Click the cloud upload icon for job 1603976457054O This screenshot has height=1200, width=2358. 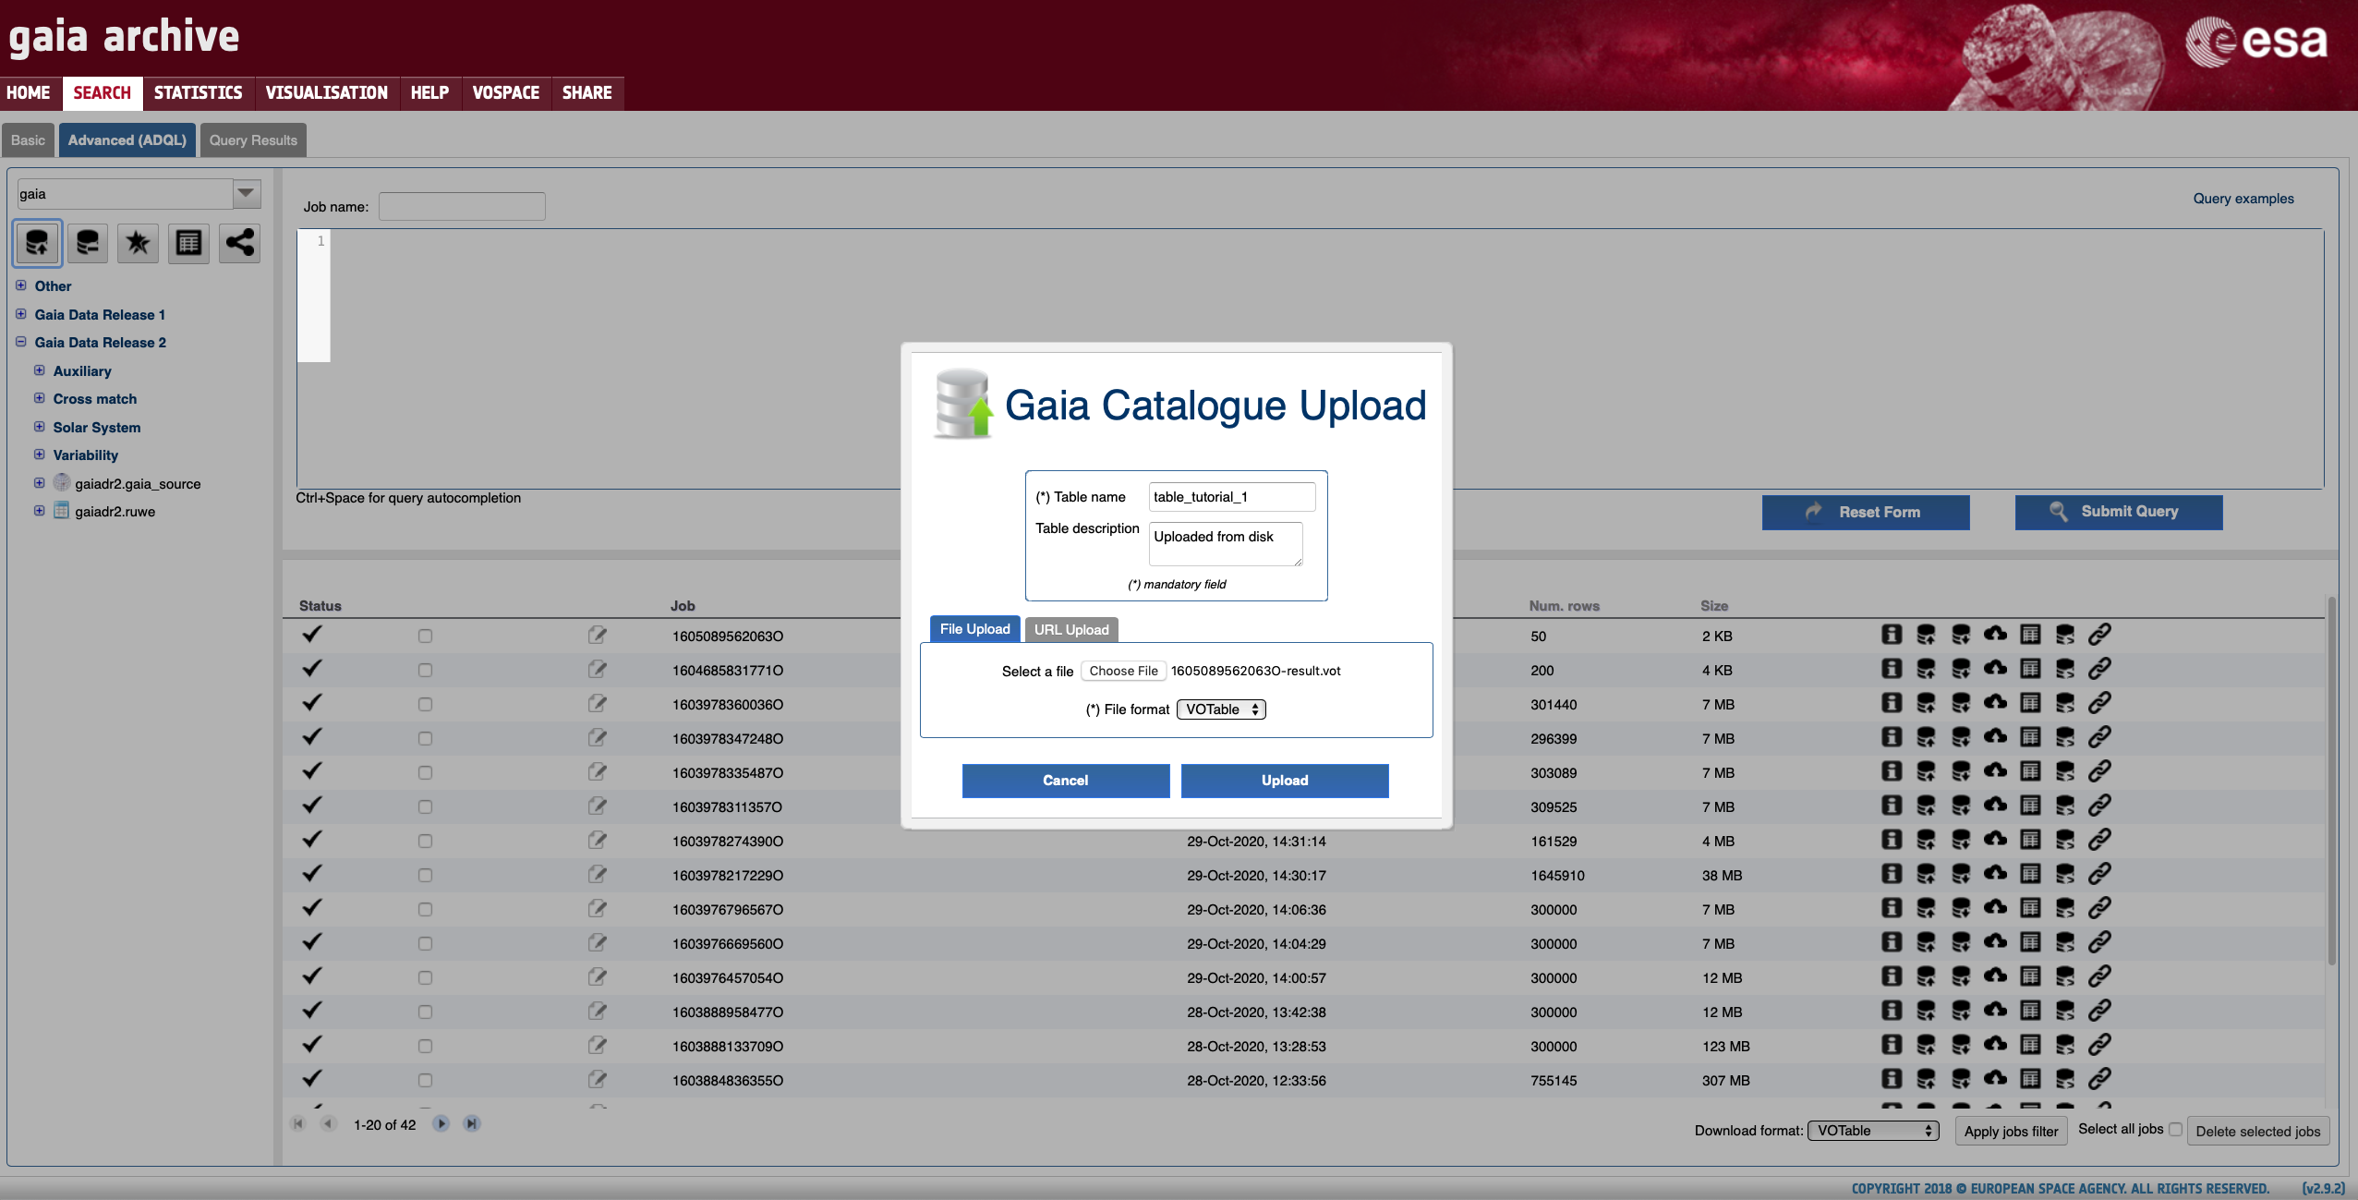point(1995,976)
